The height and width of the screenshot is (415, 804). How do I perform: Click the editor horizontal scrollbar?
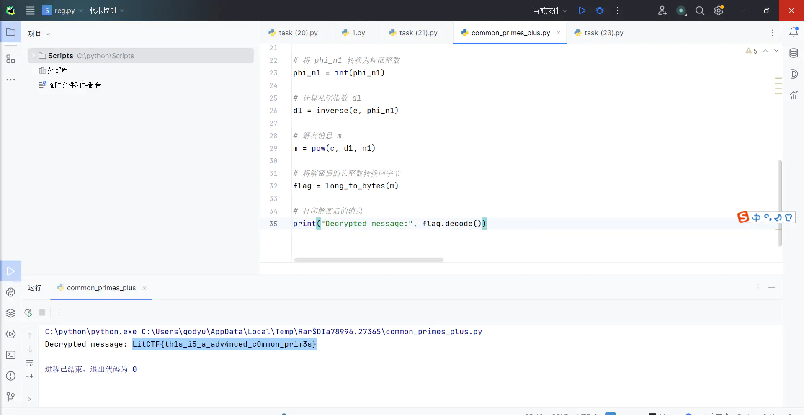368,260
